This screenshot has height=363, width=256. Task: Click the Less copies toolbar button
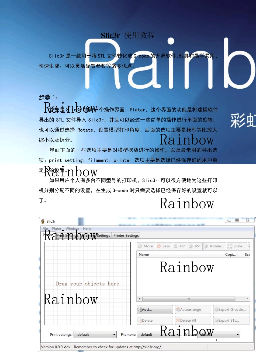point(164,246)
